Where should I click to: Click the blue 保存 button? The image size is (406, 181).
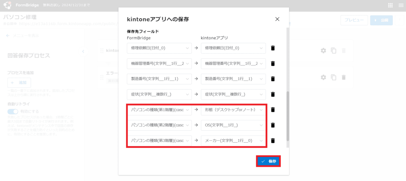(x=268, y=161)
